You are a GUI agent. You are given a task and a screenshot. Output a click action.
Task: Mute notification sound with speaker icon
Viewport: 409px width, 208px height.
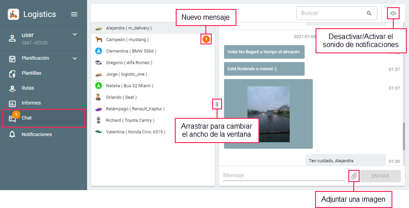(393, 13)
